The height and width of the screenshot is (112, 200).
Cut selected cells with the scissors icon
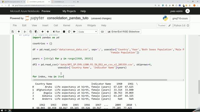click(x=25, y=32)
